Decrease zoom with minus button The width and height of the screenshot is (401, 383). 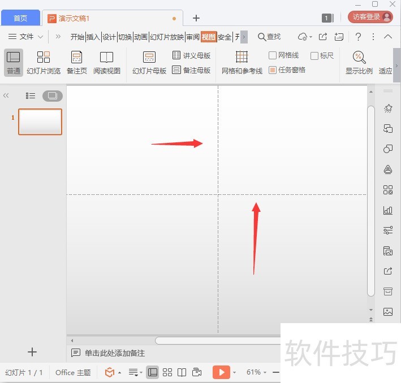pos(275,372)
